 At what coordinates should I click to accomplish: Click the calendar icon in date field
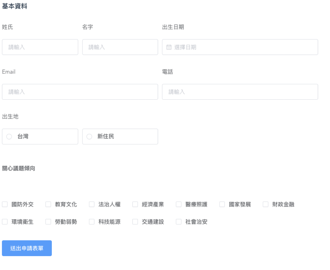click(x=169, y=47)
